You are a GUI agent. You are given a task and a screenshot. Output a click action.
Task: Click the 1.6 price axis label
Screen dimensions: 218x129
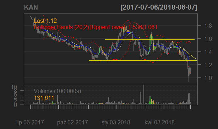point(208,39)
